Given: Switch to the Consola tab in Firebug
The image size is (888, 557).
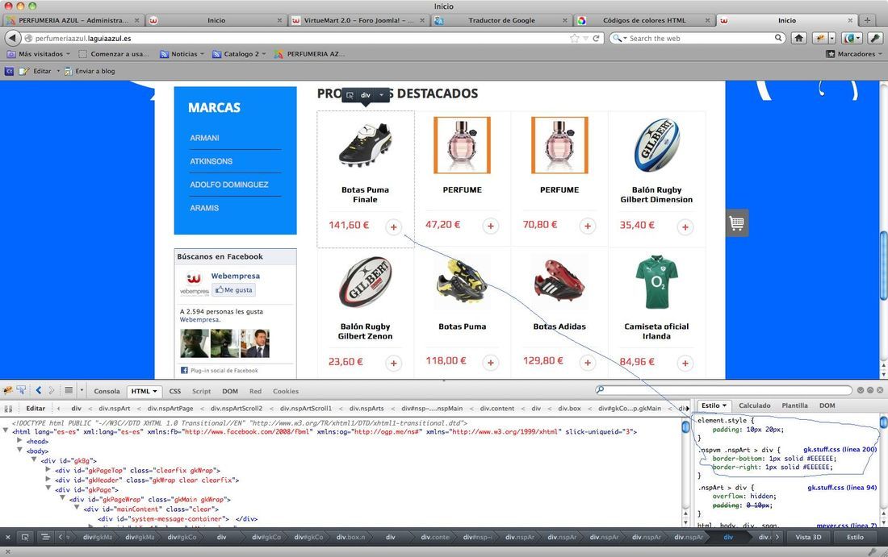Looking at the screenshot, I should [107, 391].
